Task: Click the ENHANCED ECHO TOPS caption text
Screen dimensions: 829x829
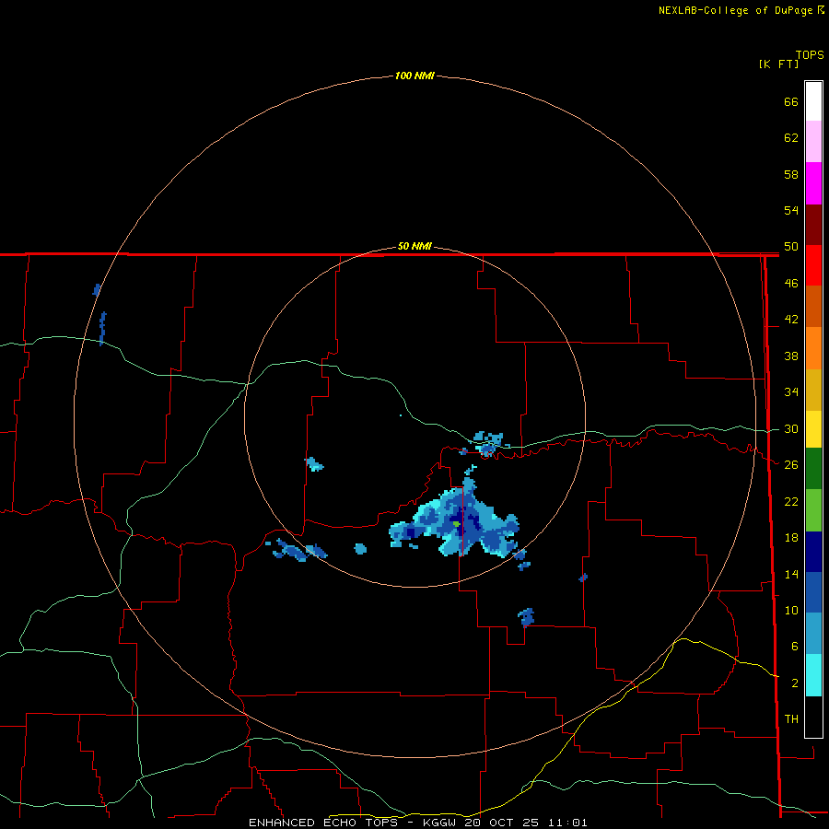Action: [x=323, y=823]
